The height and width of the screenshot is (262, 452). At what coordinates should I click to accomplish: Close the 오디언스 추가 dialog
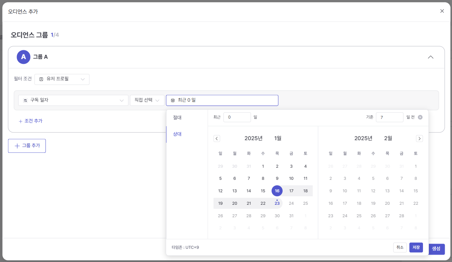click(x=442, y=11)
